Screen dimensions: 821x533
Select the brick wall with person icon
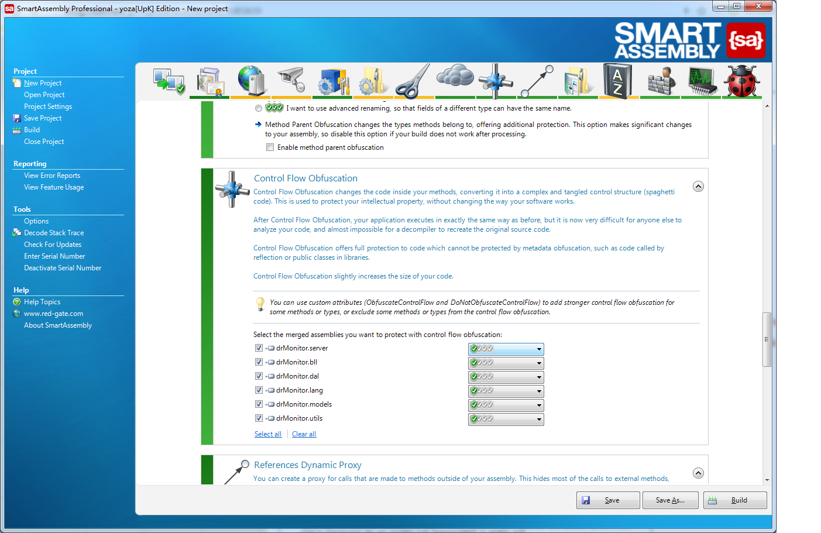pos(661,81)
